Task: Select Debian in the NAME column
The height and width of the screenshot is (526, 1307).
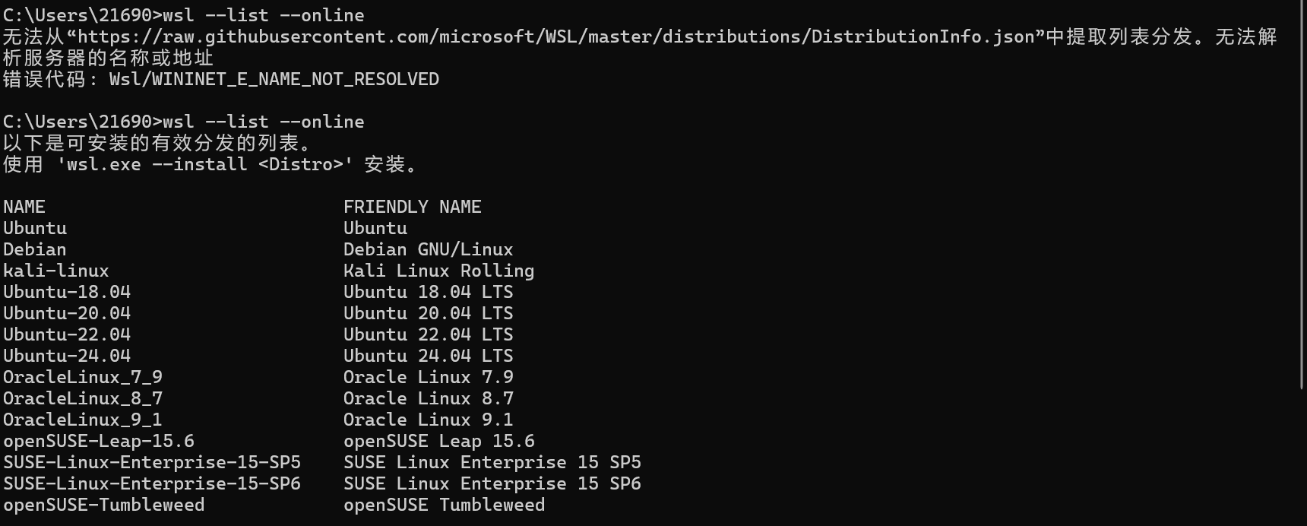Action: point(35,249)
